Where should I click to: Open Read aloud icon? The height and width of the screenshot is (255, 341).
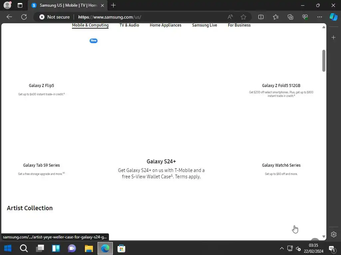click(x=230, y=17)
